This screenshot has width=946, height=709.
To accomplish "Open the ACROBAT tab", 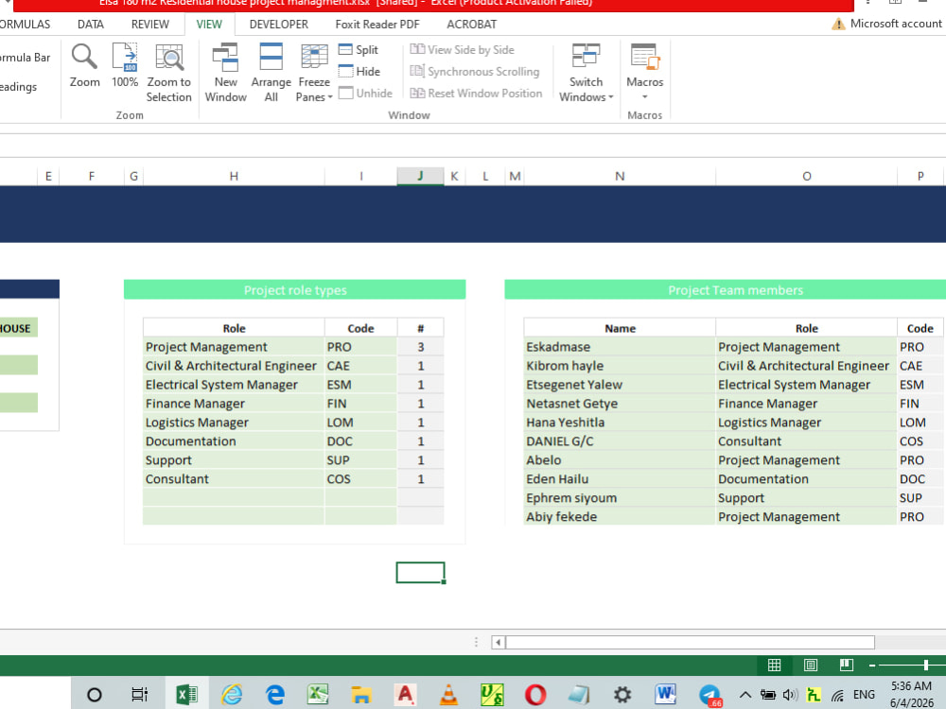I will coord(472,25).
